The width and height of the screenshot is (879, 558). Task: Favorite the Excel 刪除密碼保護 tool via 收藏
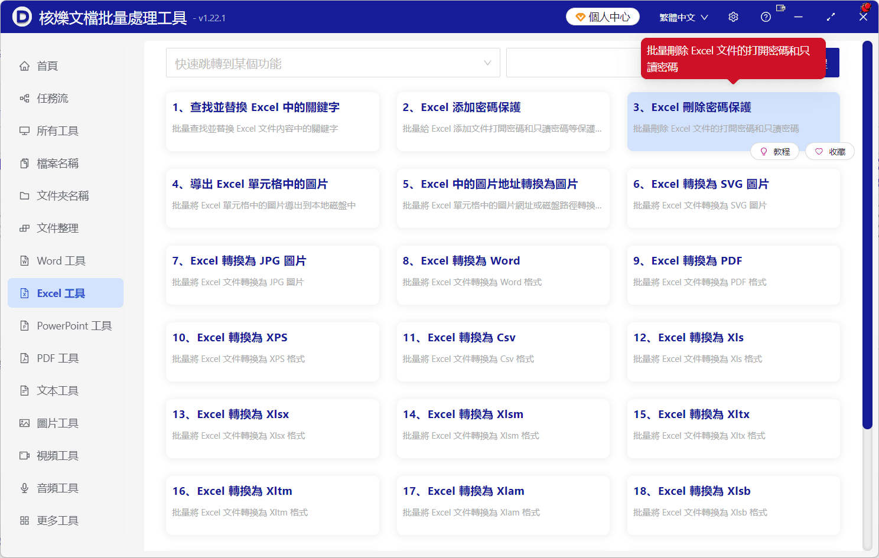(829, 151)
